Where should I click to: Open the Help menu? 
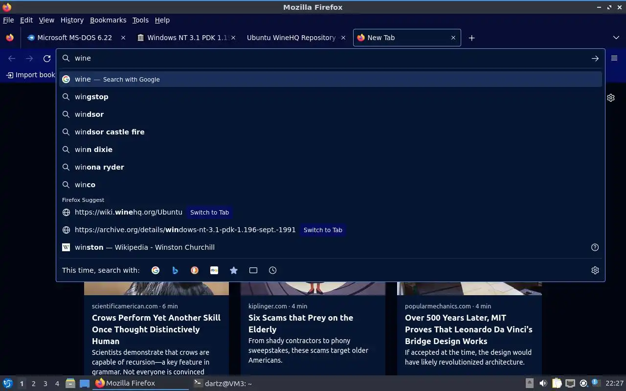click(162, 20)
